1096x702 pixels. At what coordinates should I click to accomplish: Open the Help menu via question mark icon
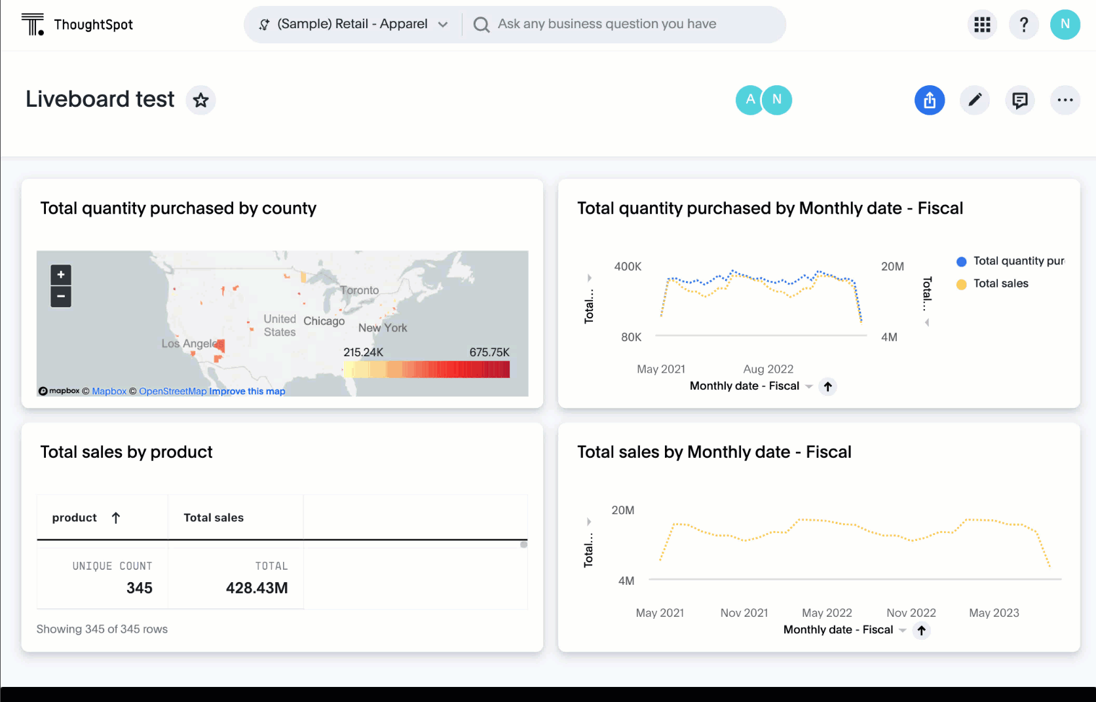click(x=1023, y=24)
